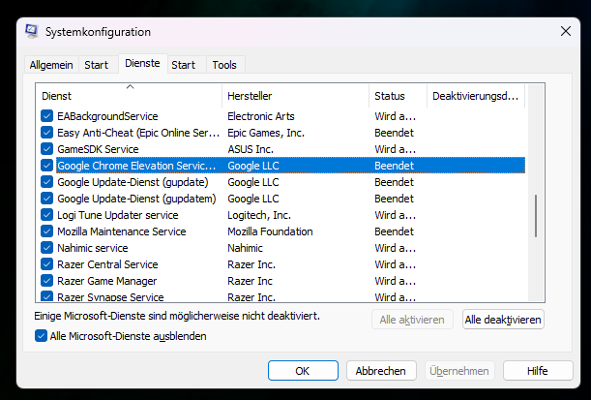Screen dimensions: 591x400
Task: Click the Systemkonfiguration title bar icon
Action: pyautogui.click(x=31, y=31)
